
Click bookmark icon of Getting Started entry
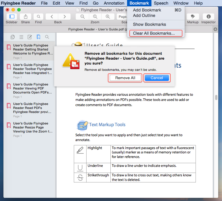[9, 47]
